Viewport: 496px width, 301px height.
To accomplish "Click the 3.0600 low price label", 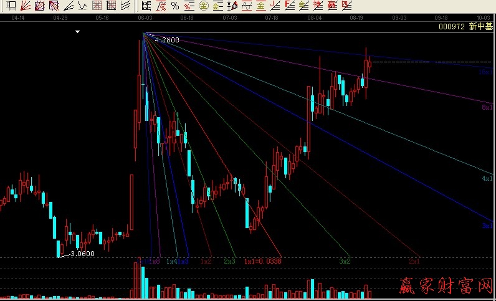I will click(82, 254).
